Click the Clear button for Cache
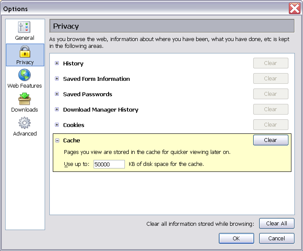The image size is (303, 251). pyautogui.click(x=270, y=140)
